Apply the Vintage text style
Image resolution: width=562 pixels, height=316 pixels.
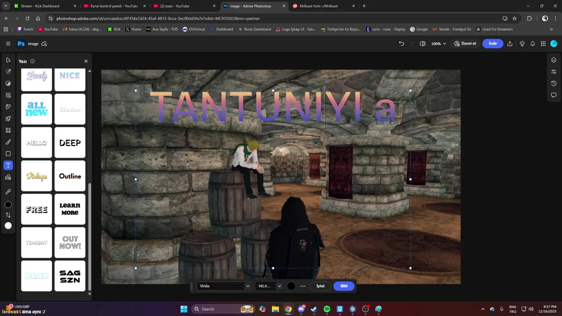pyautogui.click(x=36, y=176)
